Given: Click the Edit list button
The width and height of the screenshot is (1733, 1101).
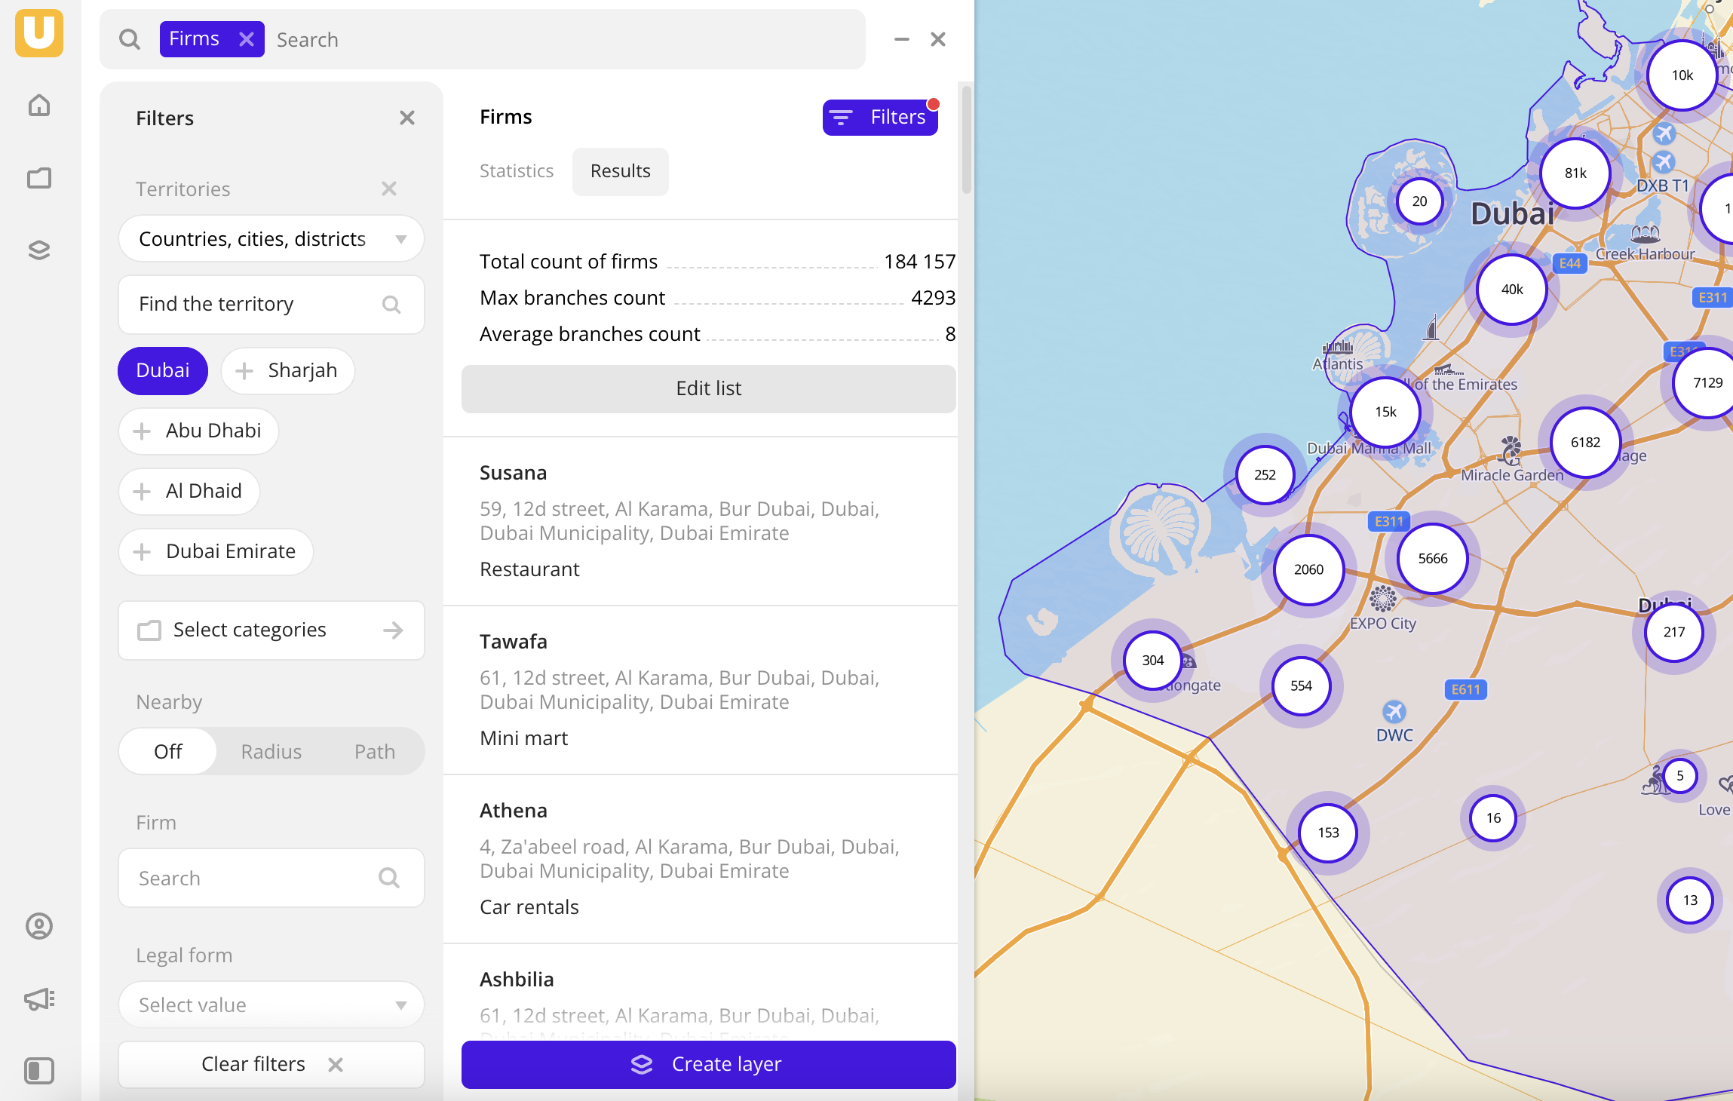Looking at the screenshot, I should pos(709,389).
